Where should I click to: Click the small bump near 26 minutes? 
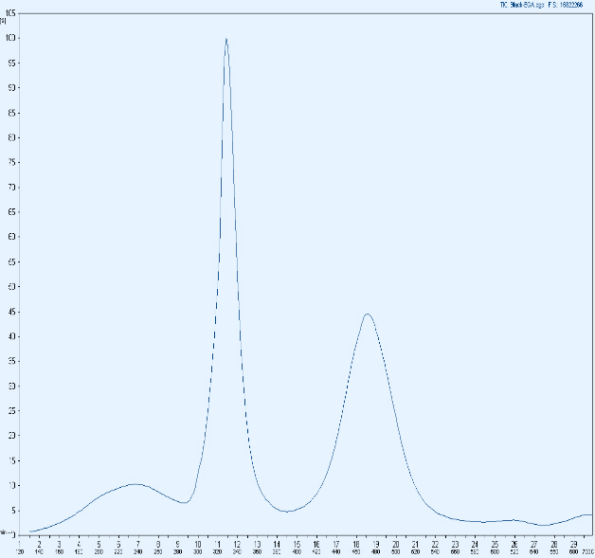pos(513,520)
